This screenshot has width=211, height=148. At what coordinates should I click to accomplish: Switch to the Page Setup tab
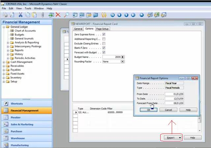click(x=102, y=29)
